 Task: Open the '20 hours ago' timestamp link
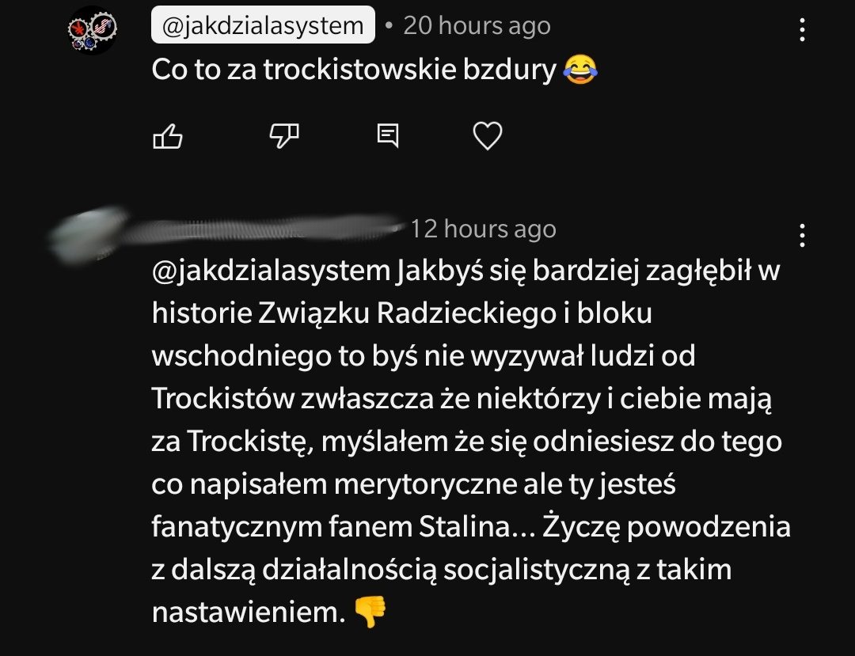(x=477, y=25)
